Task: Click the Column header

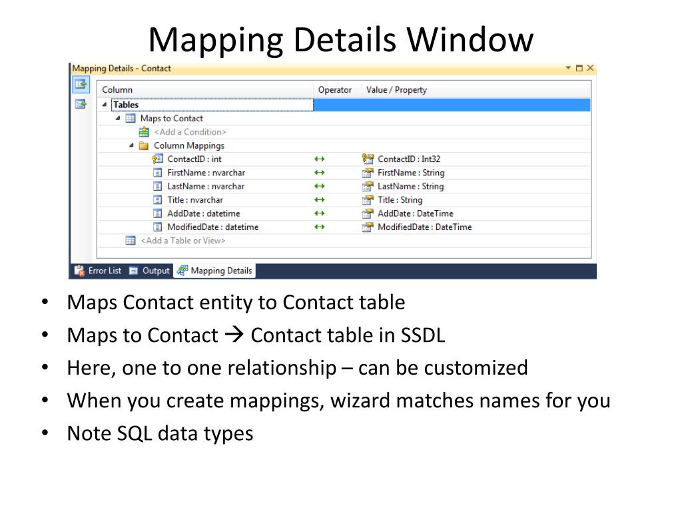Action: (x=117, y=90)
